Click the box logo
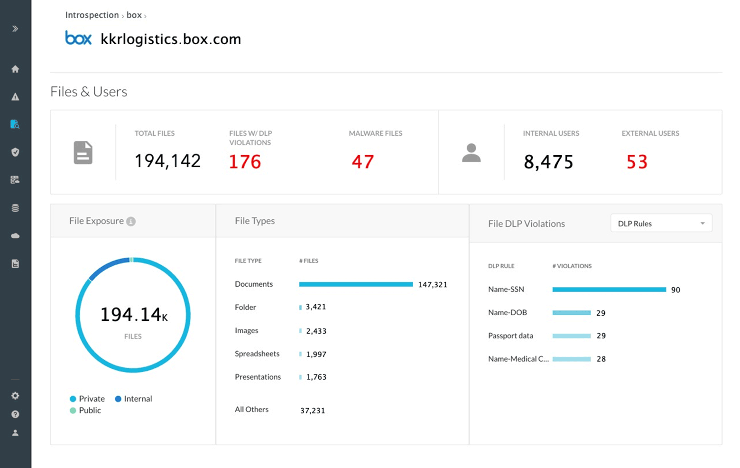The width and height of the screenshot is (740, 468). (x=78, y=38)
